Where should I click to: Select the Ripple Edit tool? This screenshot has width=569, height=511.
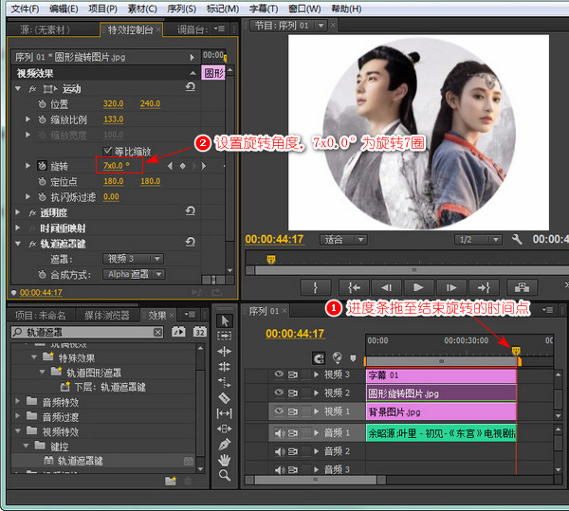(225, 351)
